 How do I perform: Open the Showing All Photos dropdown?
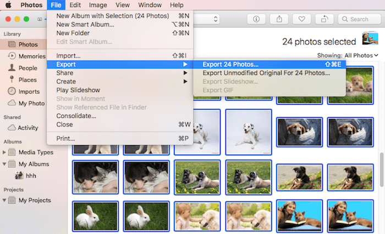pos(348,55)
